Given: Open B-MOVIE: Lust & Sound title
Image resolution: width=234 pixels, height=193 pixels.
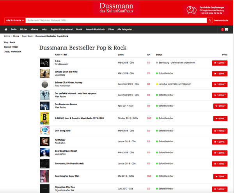Looking at the screenshot, I should 79,118.
